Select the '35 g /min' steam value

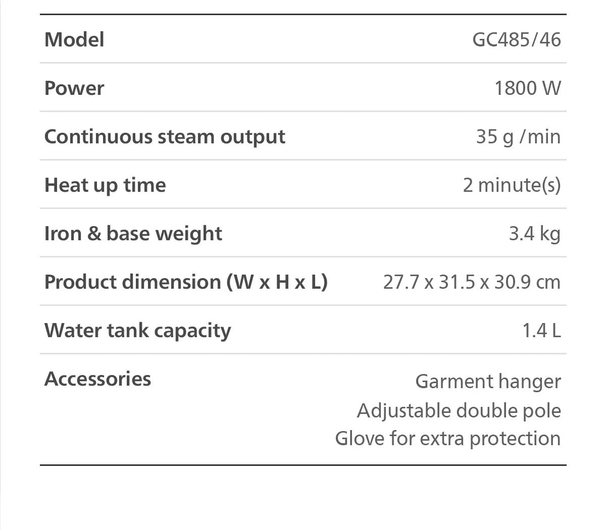pyautogui.click(x=518, y=137)
